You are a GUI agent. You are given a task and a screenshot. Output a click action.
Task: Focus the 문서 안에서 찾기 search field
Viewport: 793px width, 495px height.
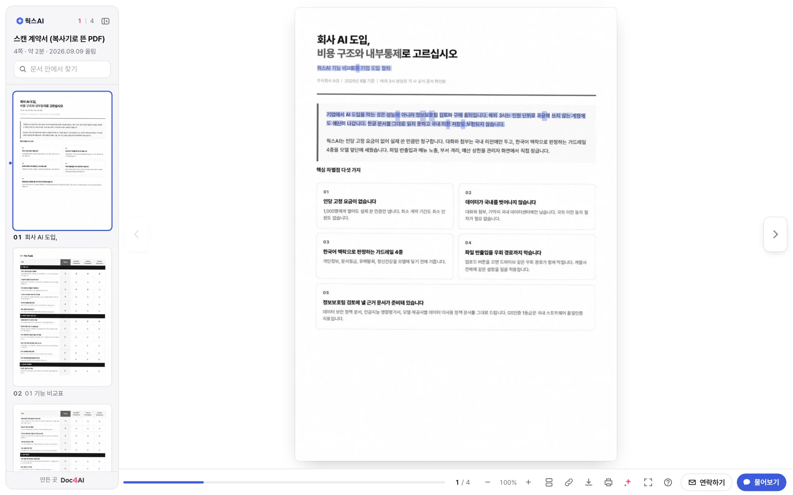pos(62,69)
